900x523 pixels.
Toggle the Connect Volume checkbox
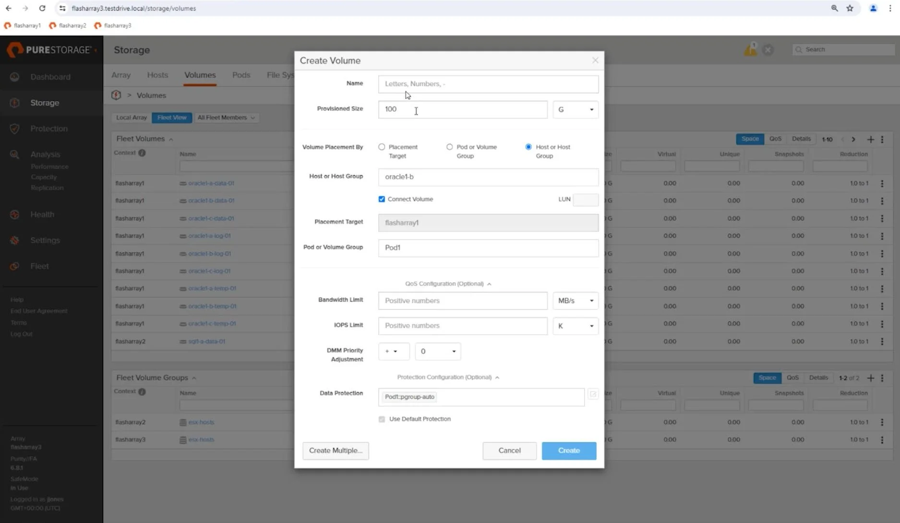382,199
